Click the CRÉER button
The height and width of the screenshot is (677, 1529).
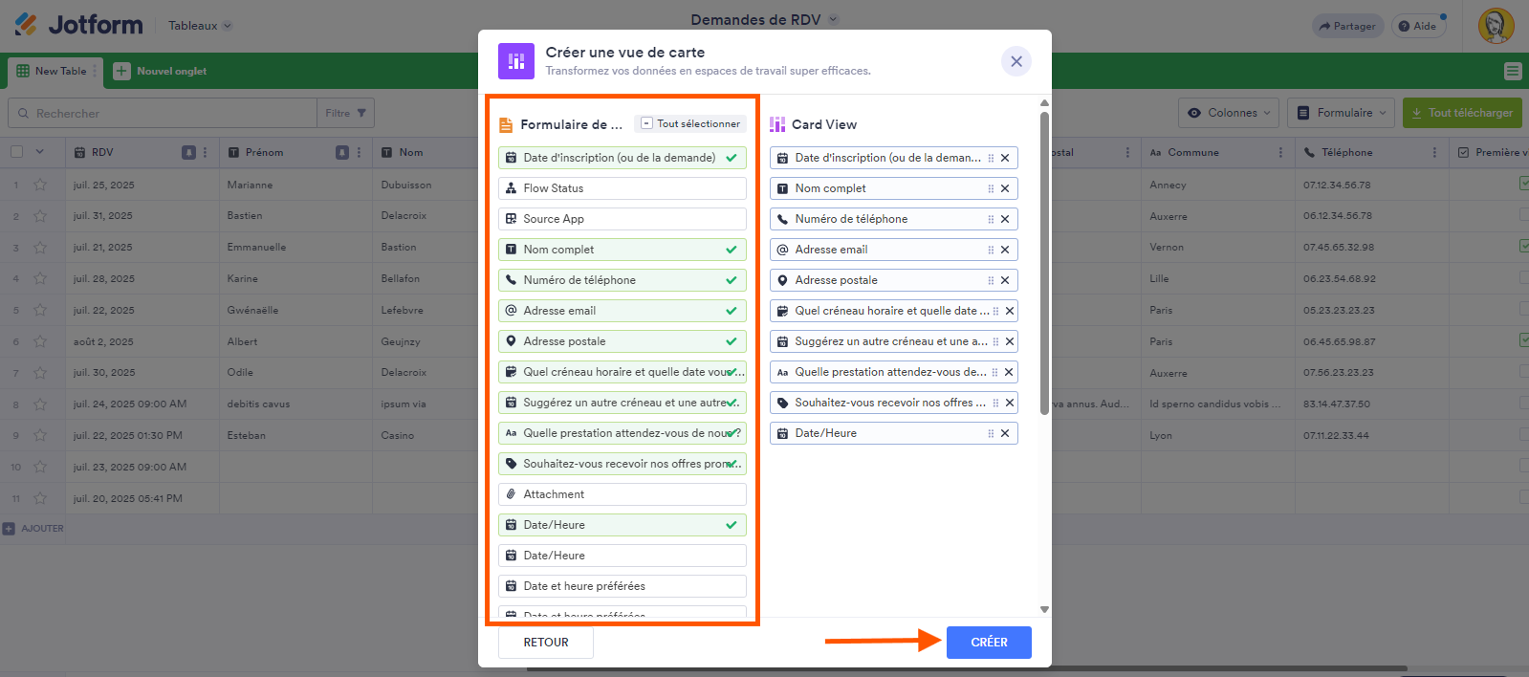[989, 643]
